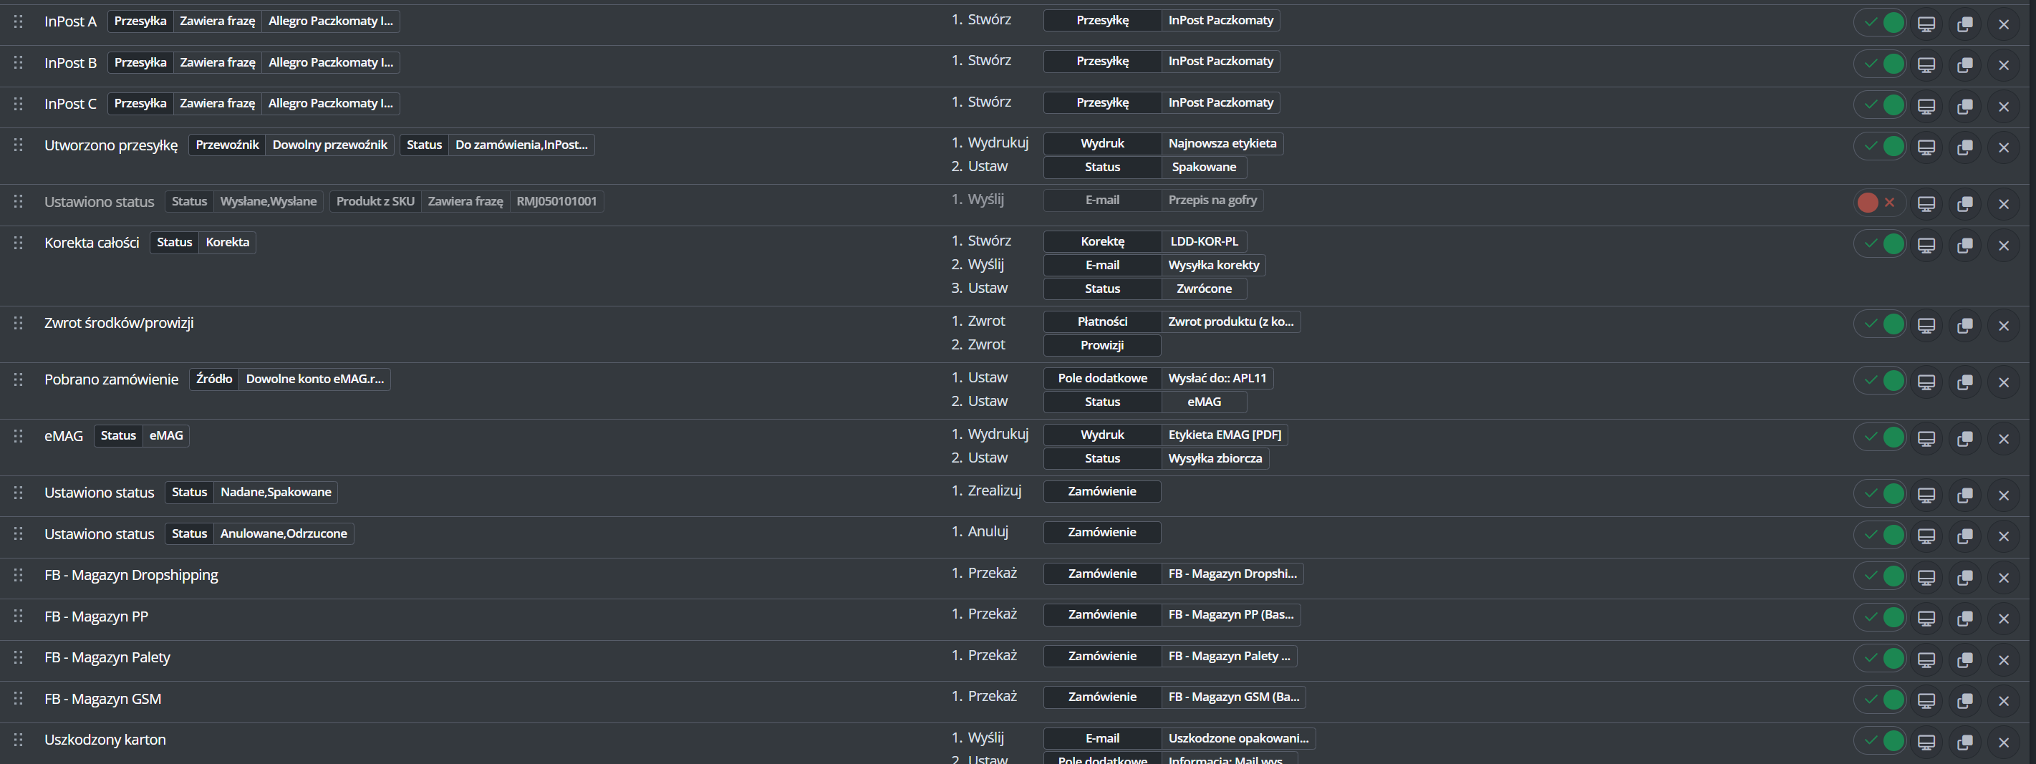
Task: Disable the Utworzono przesyłkę rule toggle
Action: pyautogui.click(x=1878, y=146)
